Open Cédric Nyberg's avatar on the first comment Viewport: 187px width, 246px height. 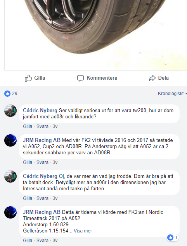point(10,111)
